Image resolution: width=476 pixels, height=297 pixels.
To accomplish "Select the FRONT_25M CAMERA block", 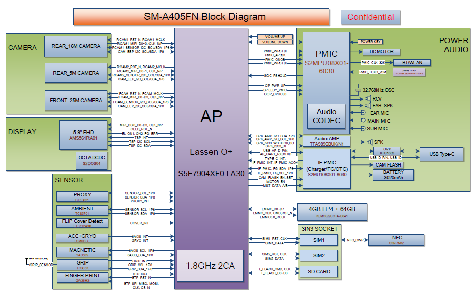I will tap(76, 101).
